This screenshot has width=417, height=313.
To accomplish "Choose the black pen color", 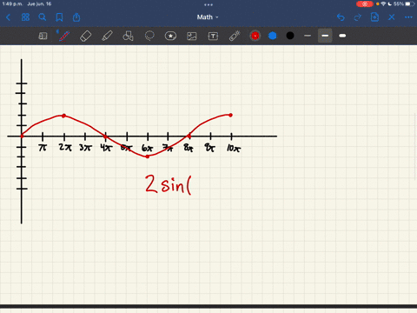I will click(290, 36).
